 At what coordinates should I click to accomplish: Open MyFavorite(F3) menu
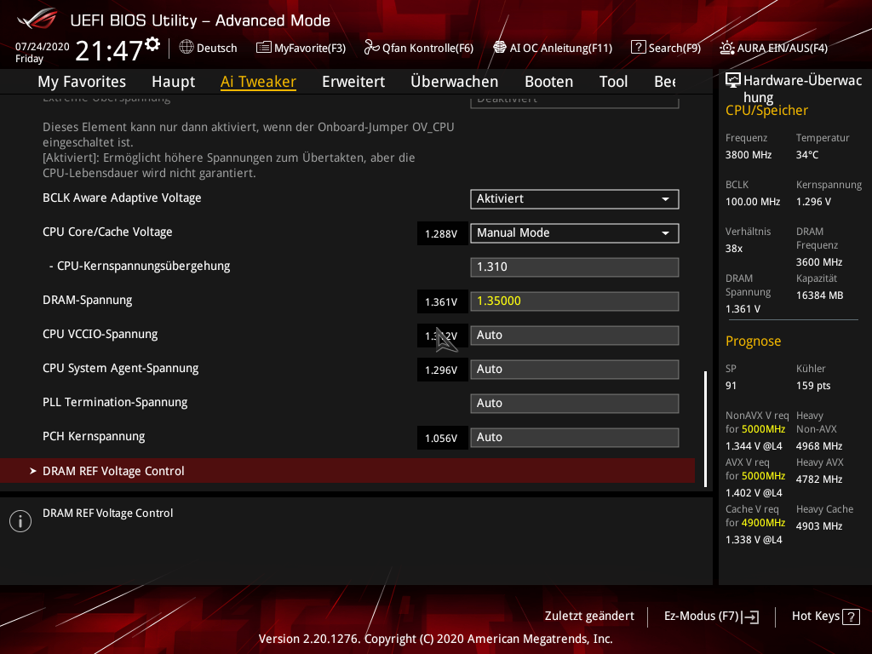pyautogui.click(x=301, y=48)
